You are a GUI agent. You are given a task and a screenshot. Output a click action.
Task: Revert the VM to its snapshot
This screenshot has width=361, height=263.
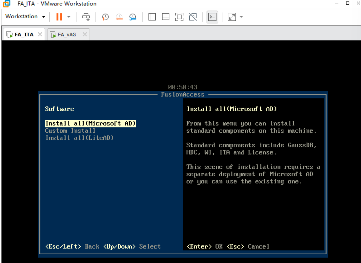click(119, 17)
